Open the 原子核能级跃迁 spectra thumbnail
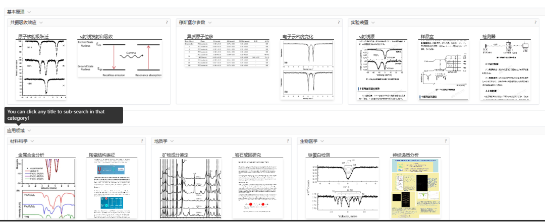Viewport: 545px width, 222px height. 41,70
